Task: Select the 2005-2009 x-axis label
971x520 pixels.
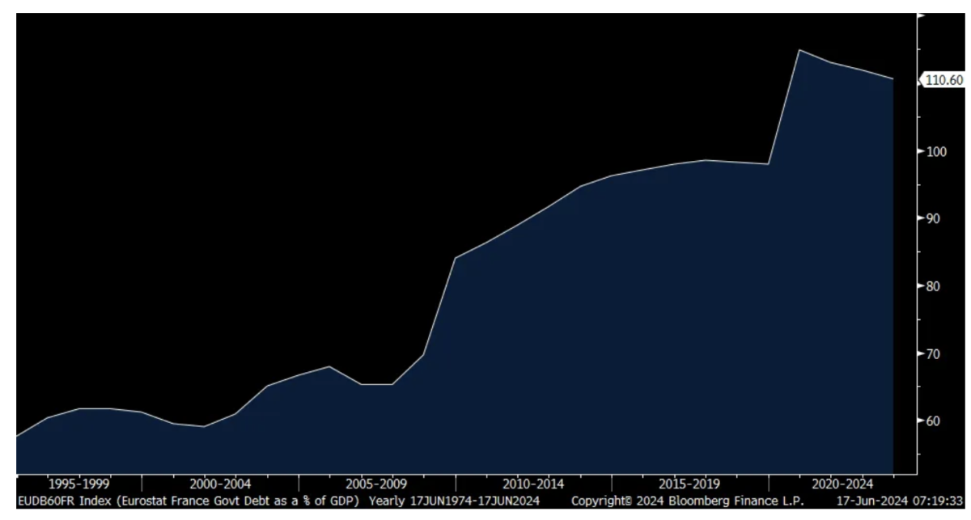Action: pyautogui.click(x=376, y=484)
